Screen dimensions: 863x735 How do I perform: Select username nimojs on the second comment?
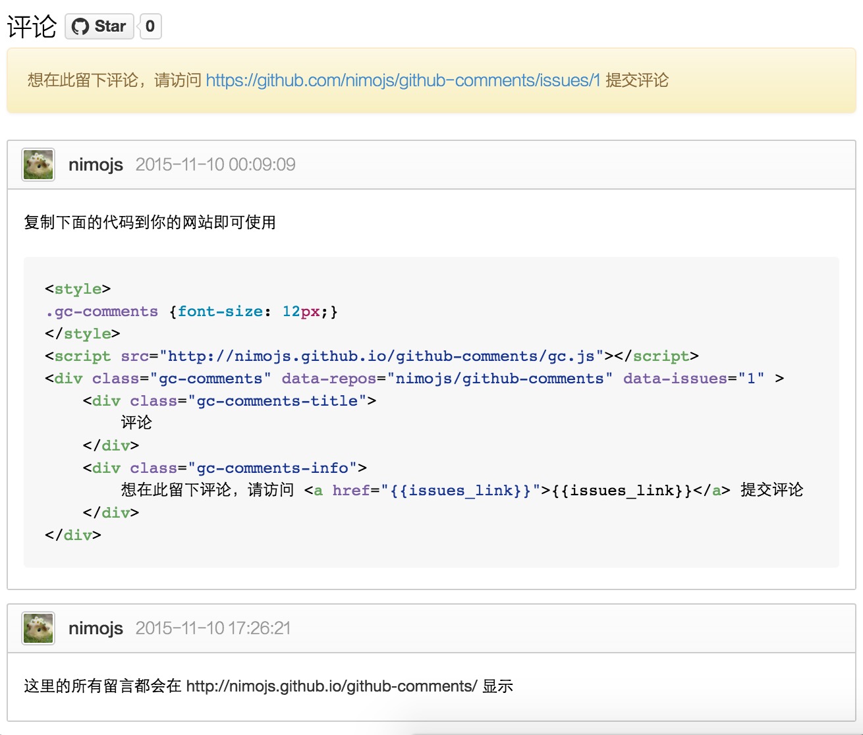(x=96, y=628)
